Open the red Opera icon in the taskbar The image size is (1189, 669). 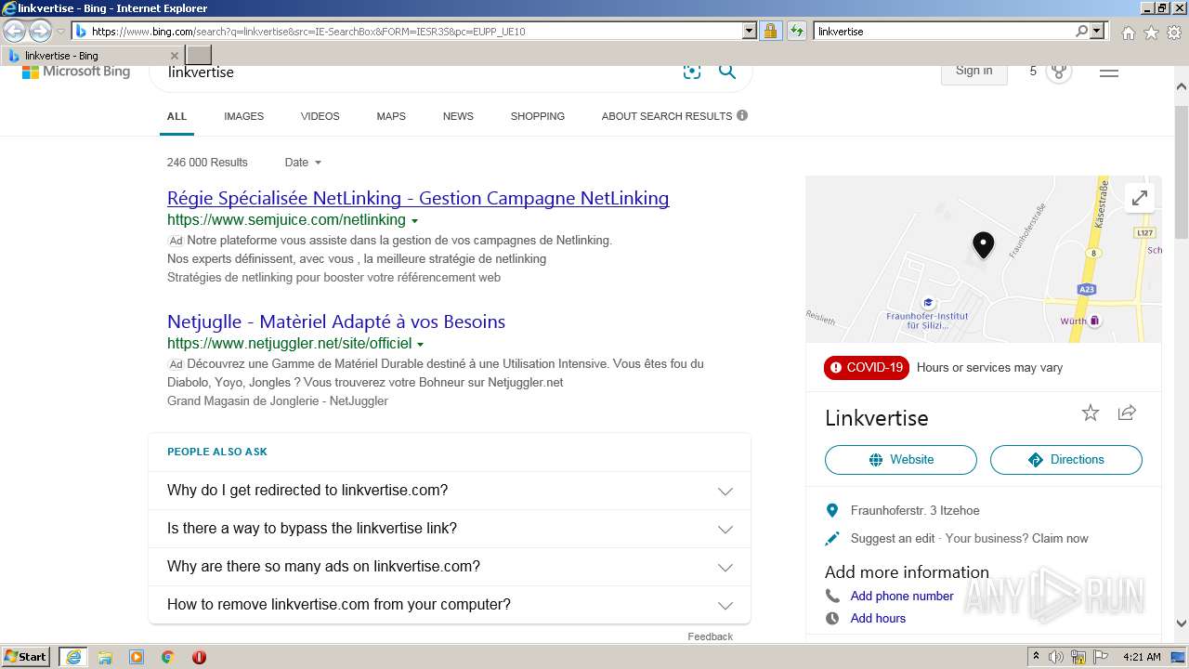[199, 657]
